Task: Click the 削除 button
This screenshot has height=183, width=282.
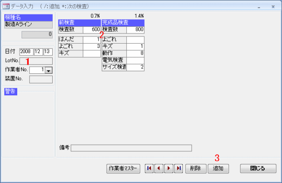Action: pyautogui.click(x=196, y=169)
